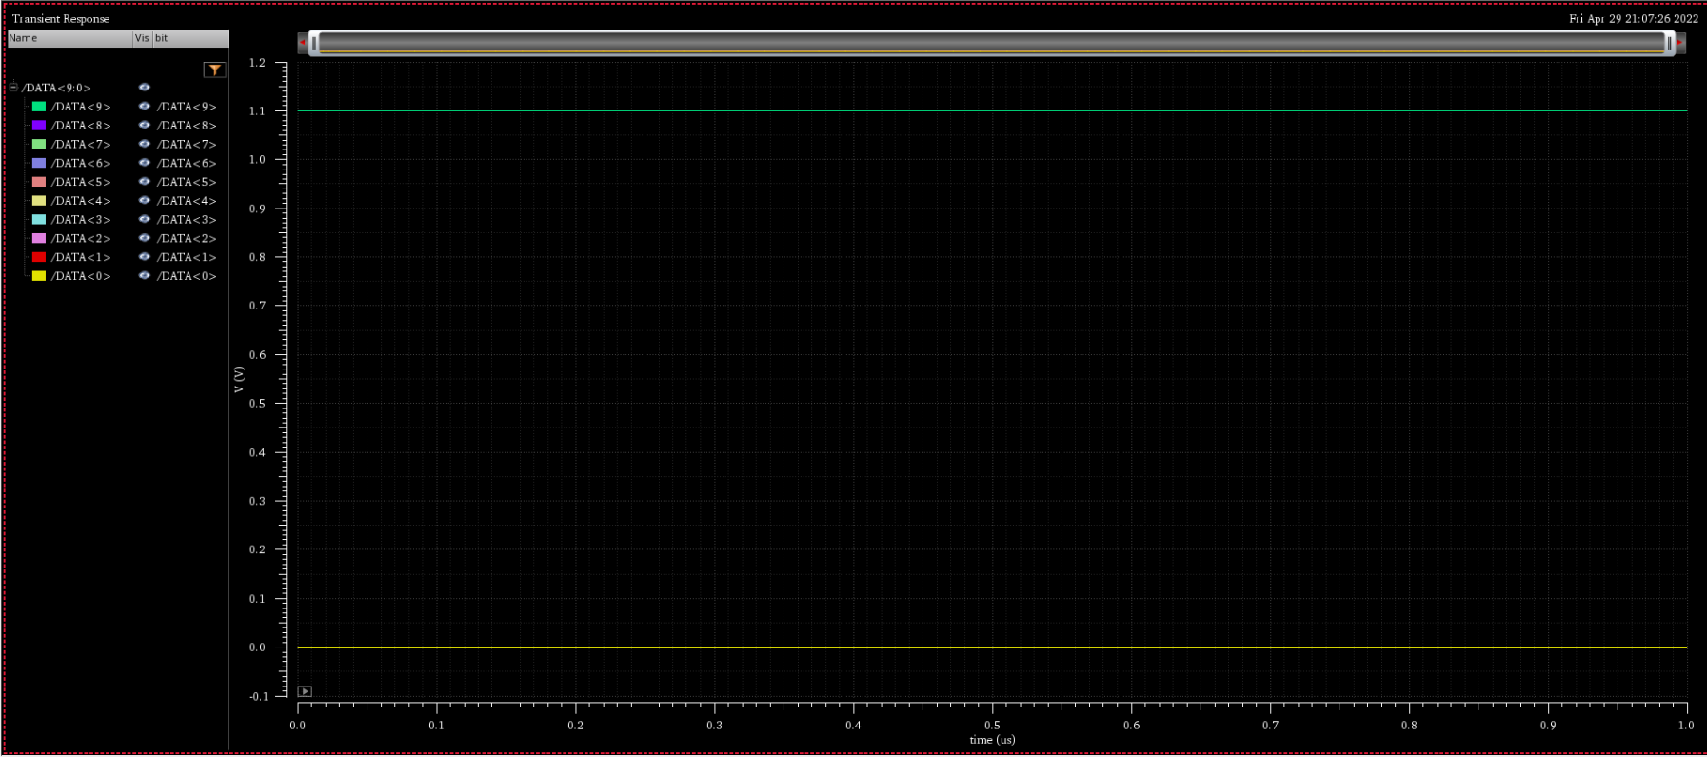Click the 1.2 tick on voltage axis
The width and height of the screenshot is (1707, 757).
[x=257, y=63]
